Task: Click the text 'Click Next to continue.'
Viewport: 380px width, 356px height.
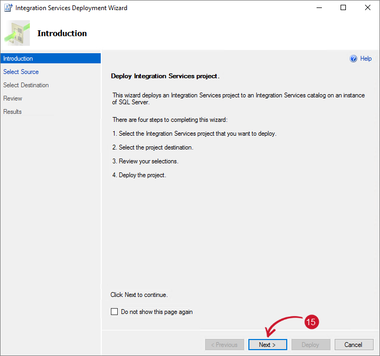Action: pos(139,295)
